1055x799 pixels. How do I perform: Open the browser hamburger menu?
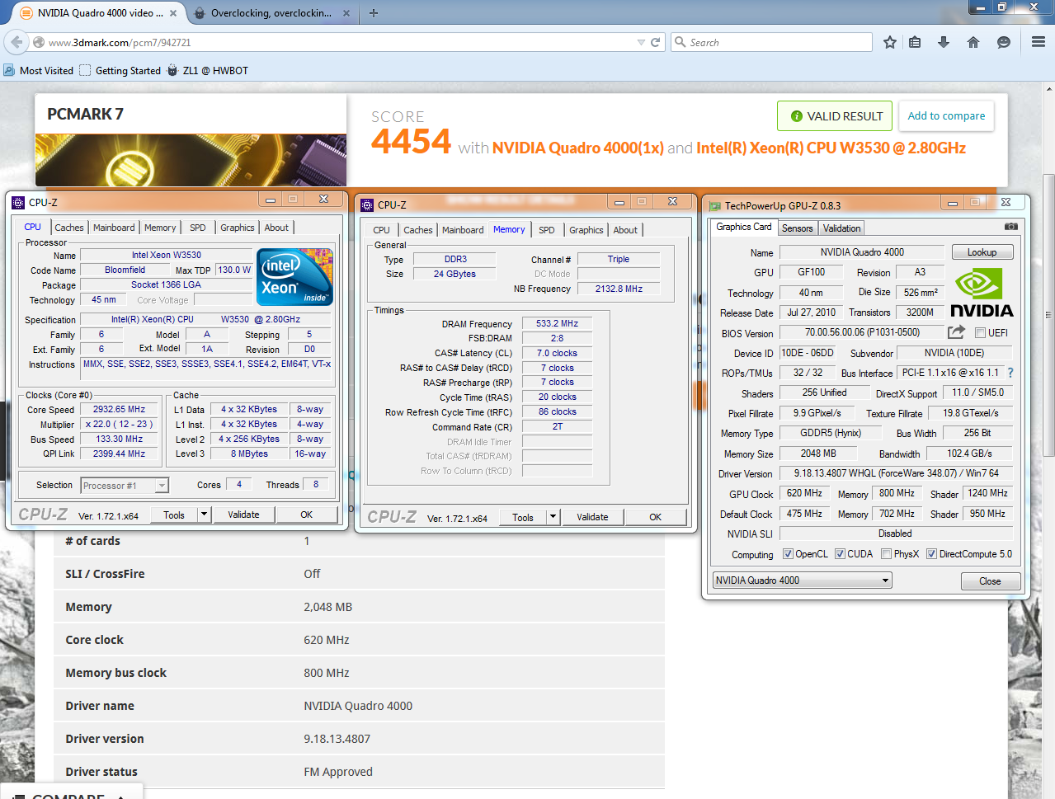tap(1039, 42)
